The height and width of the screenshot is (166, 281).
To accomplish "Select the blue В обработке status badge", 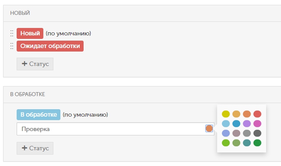I will 39,114.
